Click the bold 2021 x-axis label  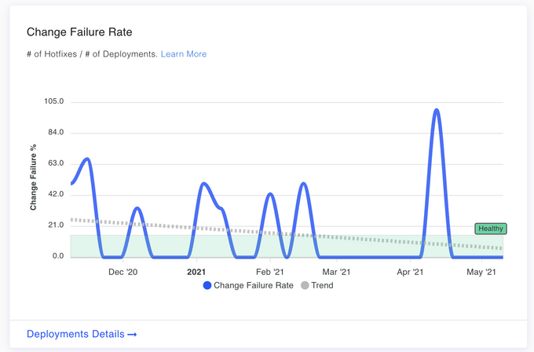click(x=196, y=272)
